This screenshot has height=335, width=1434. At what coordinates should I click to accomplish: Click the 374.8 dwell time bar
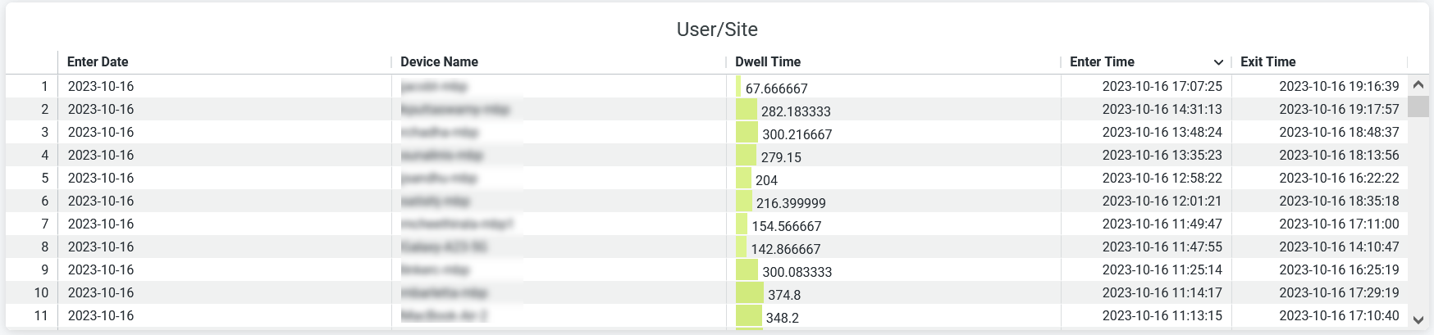point(750,293)
